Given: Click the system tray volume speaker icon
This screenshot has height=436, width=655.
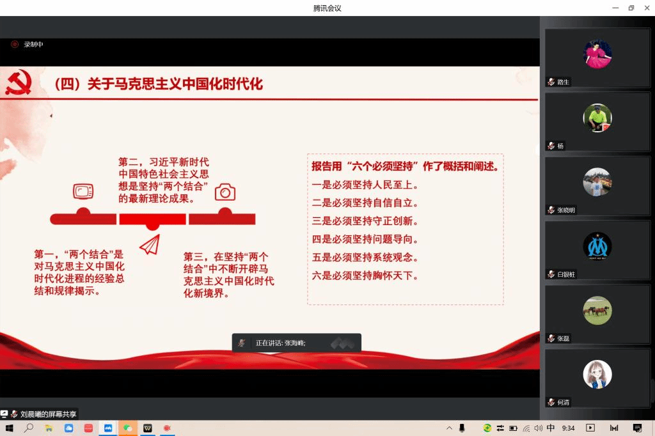Looking at the screenshot, I should [x=538, y=428].
